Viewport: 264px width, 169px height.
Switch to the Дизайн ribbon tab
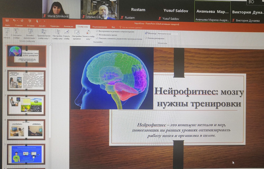tap(42, 26)
